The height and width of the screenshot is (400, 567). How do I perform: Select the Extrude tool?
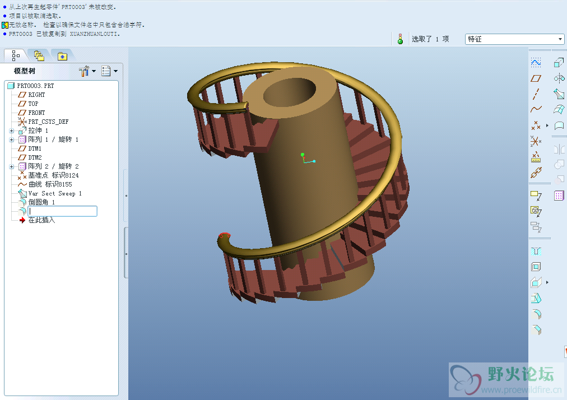click(x=559, y=63)
